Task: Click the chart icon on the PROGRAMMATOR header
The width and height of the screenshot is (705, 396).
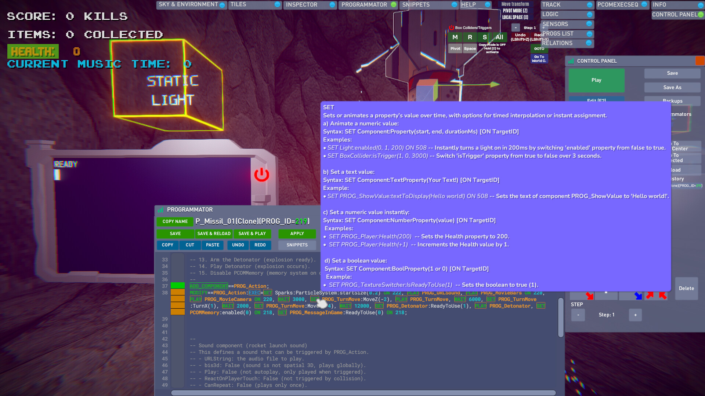Action: click(161, 209)
